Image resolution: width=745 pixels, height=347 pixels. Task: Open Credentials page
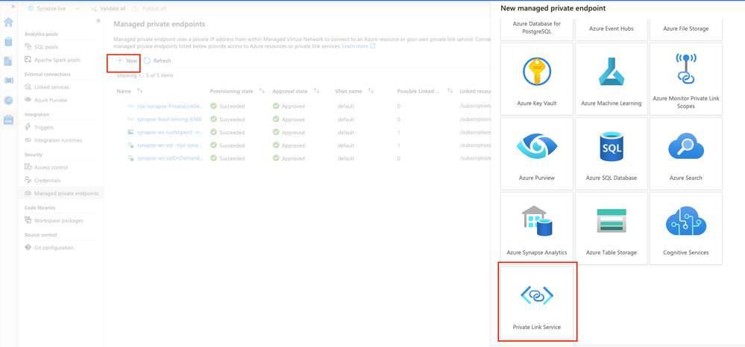coord(47,180)
